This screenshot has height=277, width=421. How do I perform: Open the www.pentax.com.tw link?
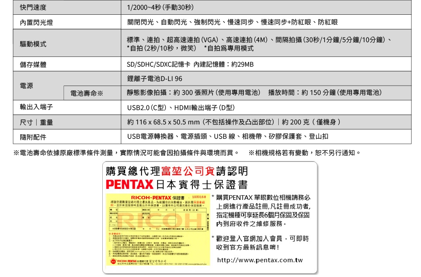pos(260,260)
